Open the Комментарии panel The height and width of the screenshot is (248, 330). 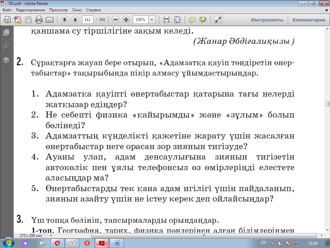(x=309, y=20)
